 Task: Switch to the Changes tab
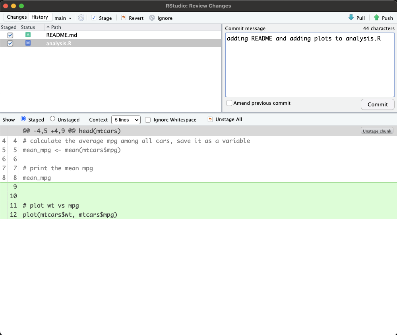tap(17, 17)
